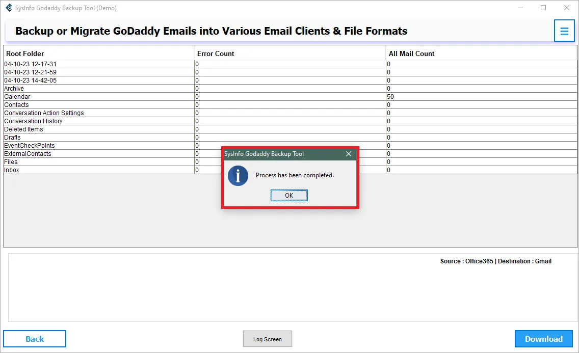Select the Conversation History row
Viewport: 579px width, 353px height.
pos(290,121)
